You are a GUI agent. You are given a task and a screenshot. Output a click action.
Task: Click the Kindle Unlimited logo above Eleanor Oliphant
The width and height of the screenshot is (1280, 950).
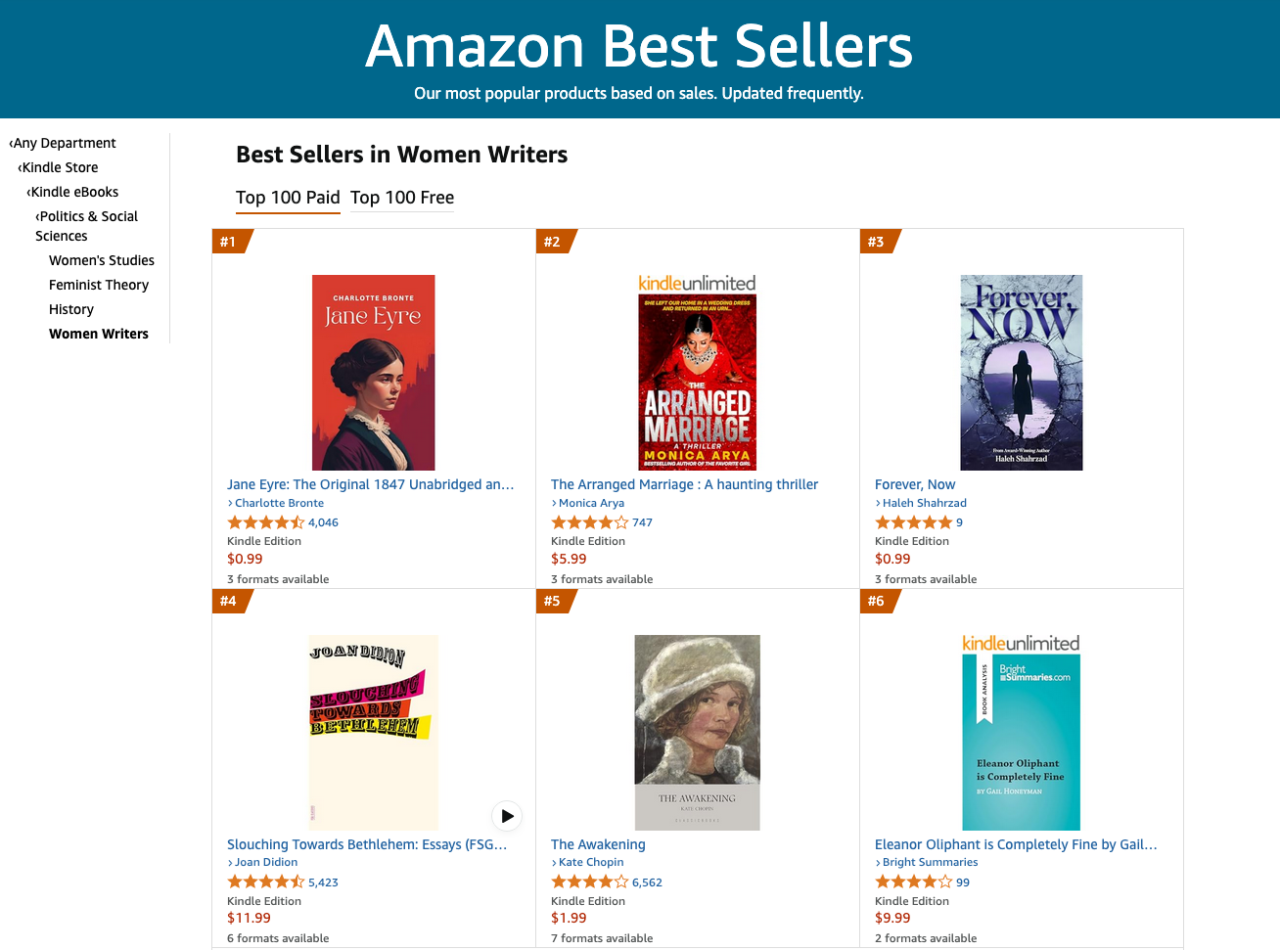(x=1021, y=643)
